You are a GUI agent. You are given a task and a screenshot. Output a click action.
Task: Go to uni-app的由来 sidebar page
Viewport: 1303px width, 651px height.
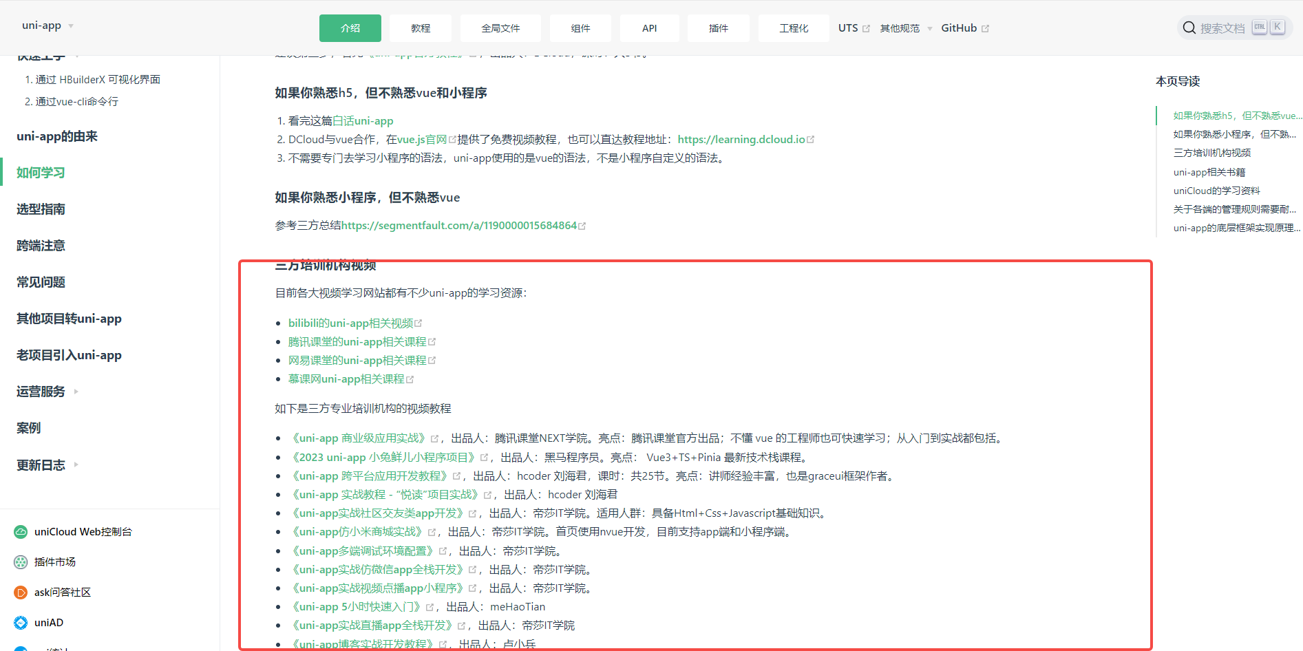click(x=57, y=136)
